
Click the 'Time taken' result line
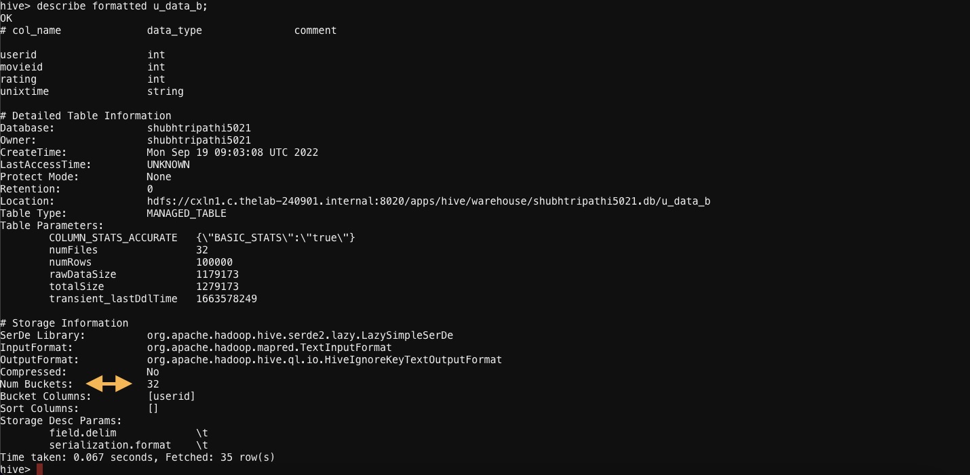[x=138, y=457]
